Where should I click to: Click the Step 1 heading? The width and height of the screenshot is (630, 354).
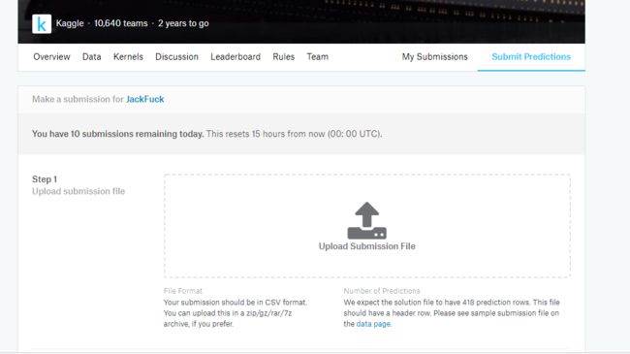pos(45,179)
